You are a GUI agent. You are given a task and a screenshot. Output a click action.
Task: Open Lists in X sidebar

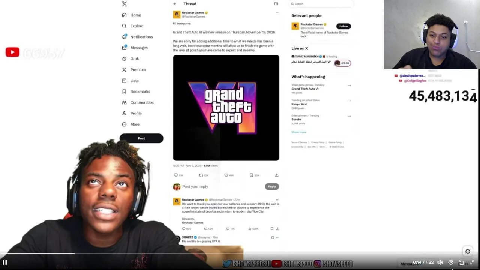click(130, 81)
